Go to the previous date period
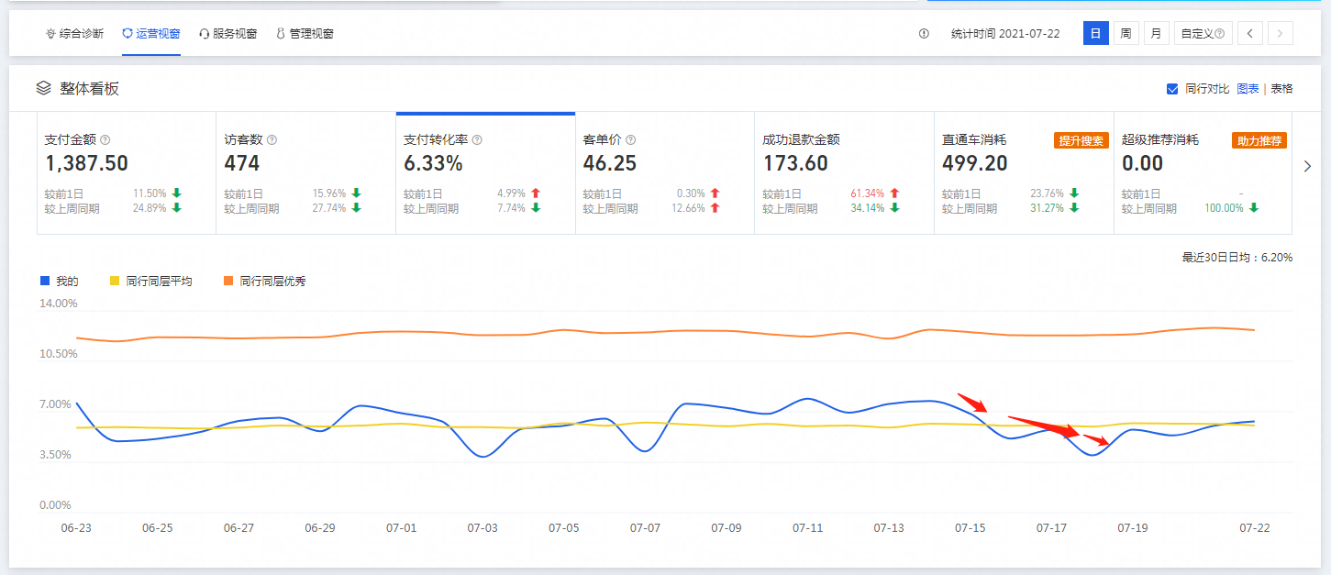This screenshot has height=575, width=1331. point(1249,34)
